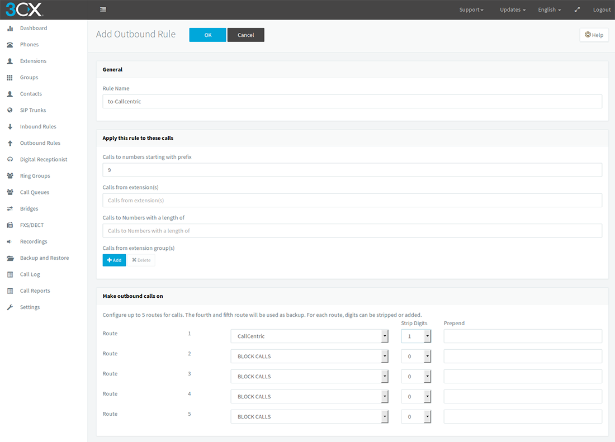
Task: Click the 3CX logo
Action: (23, 9)
